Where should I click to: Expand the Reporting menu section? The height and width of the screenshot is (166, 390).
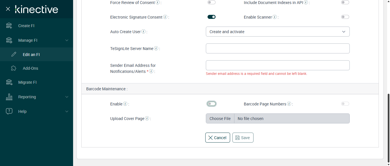tap(67, 97)
